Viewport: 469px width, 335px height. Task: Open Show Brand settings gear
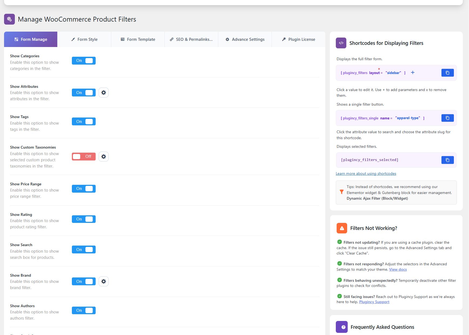103,282
